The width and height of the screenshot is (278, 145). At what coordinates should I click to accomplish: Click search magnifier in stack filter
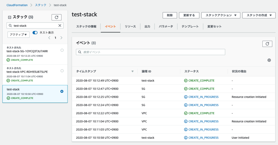click(10, 26)
